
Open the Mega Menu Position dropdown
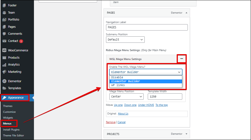coord(126,97)
